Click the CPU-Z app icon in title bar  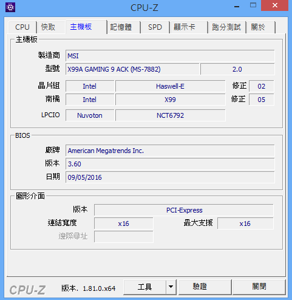pos(10,8)
